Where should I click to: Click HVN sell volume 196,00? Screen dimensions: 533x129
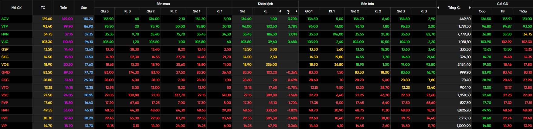click(x=338, y=34)
